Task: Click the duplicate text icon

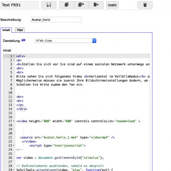Action: click(x=67, y=5)
